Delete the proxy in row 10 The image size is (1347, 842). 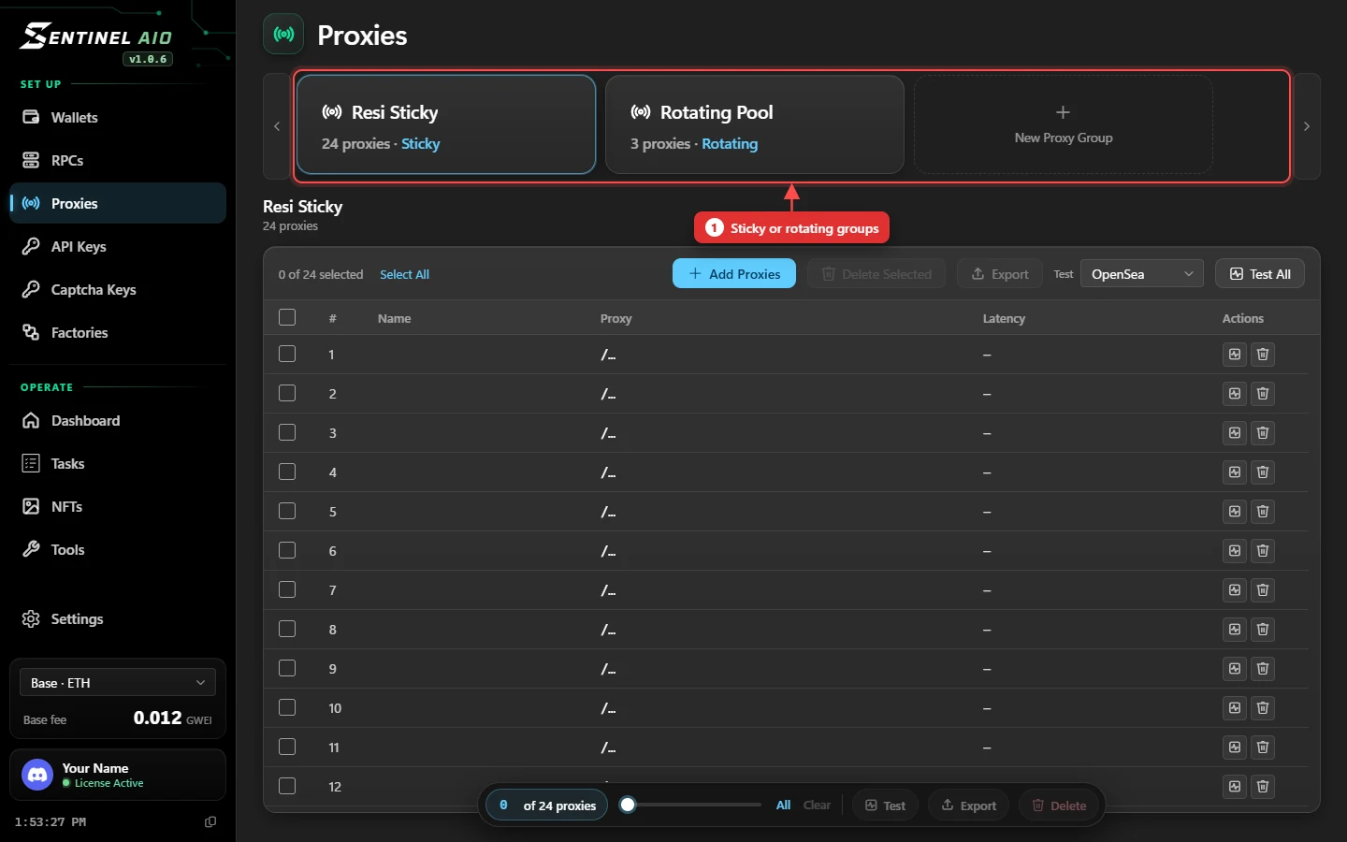tap(1263, 708)
